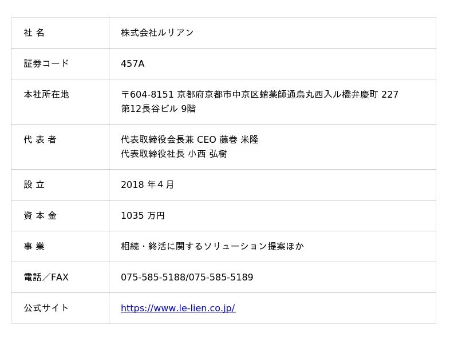Image resolution: width=458 pixels, height=341 pixels.
Task: Select the phone number 075-585-5188/075-585-5189
Action: 187,278
